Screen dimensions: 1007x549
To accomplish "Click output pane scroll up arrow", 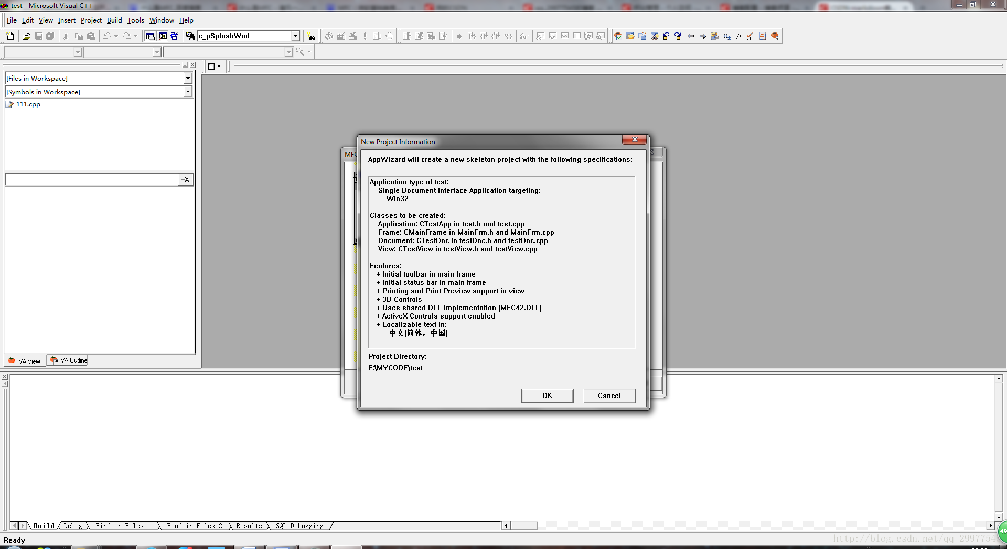I will [x=999, y=378].
